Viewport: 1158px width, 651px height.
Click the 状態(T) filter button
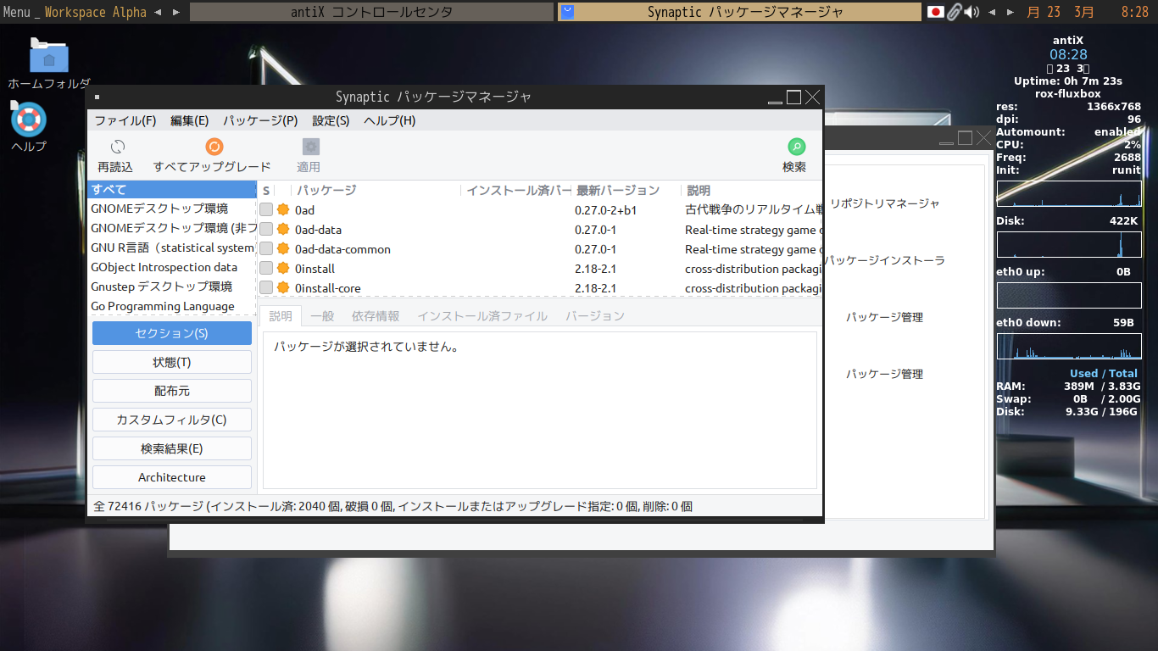pos(171,362)
